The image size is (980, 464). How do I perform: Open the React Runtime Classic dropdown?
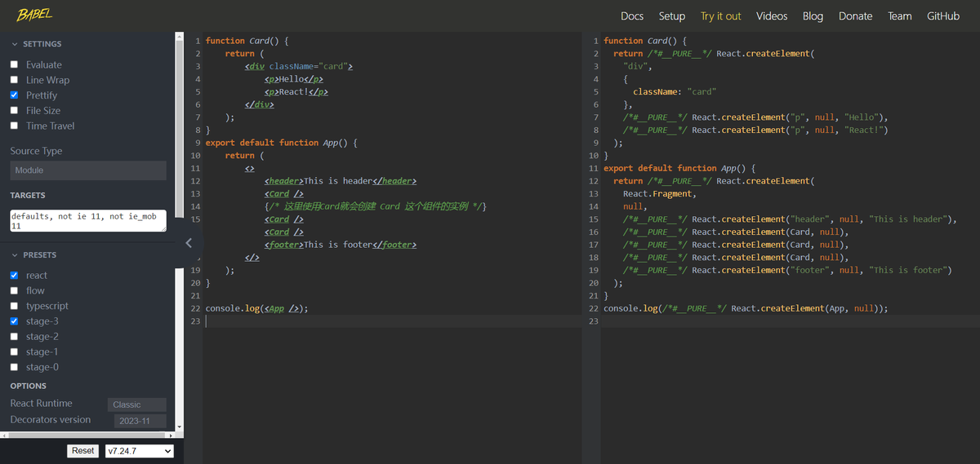click(x=137, y=404)
